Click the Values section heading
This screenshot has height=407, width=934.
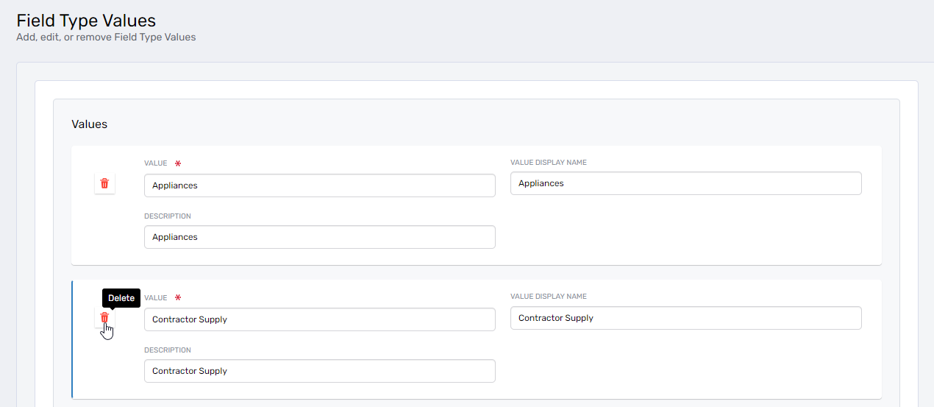click(89, 124)
